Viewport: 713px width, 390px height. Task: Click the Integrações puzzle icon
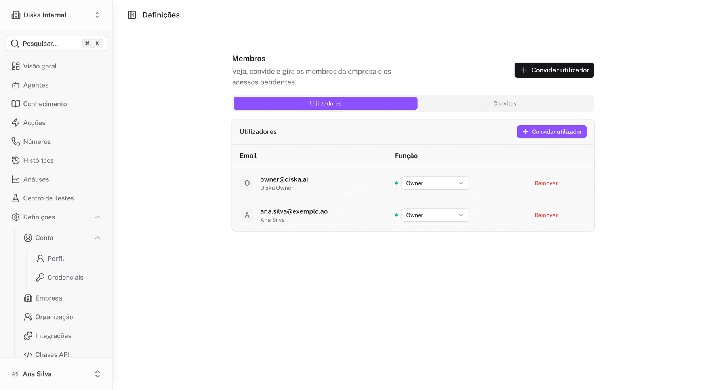[x=28, y=336]
